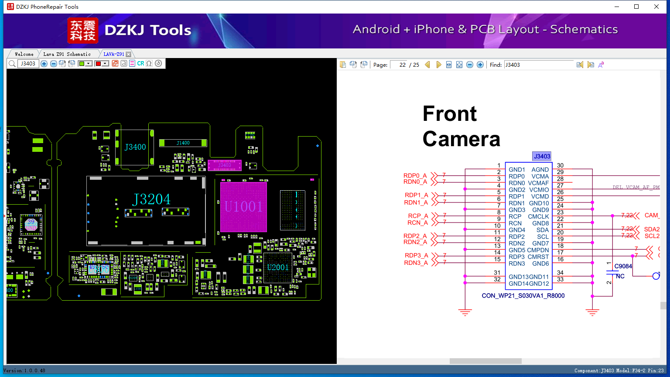
Task: Switch to Lava Z91 Schematic tab
Action: 67,54
